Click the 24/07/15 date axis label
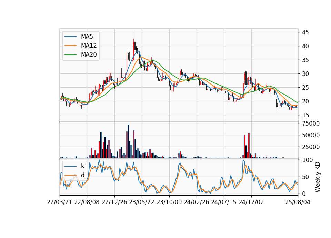Image resolution: width=331 pixels, height=238 pixels. coord(223,202)
